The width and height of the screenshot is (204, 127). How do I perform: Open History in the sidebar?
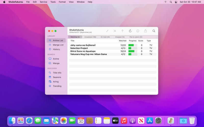56,49
